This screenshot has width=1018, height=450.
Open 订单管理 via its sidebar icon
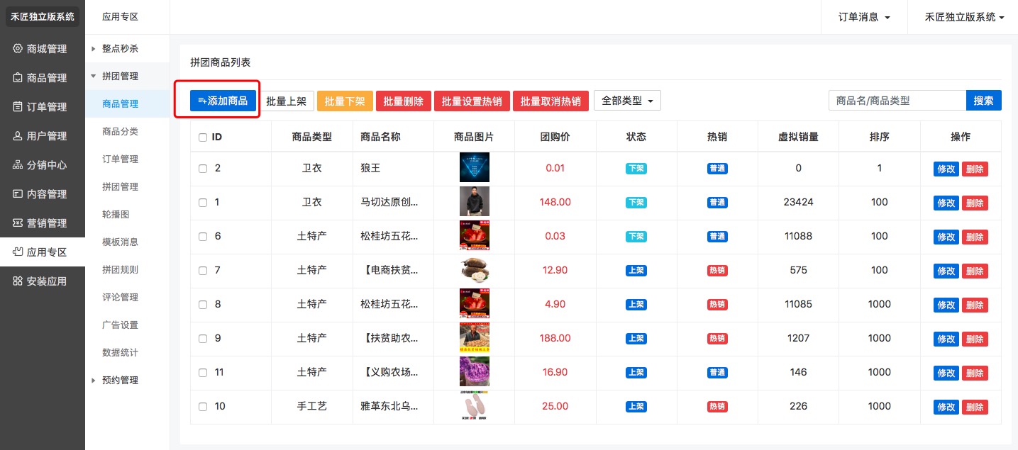(x=18, y=107)
